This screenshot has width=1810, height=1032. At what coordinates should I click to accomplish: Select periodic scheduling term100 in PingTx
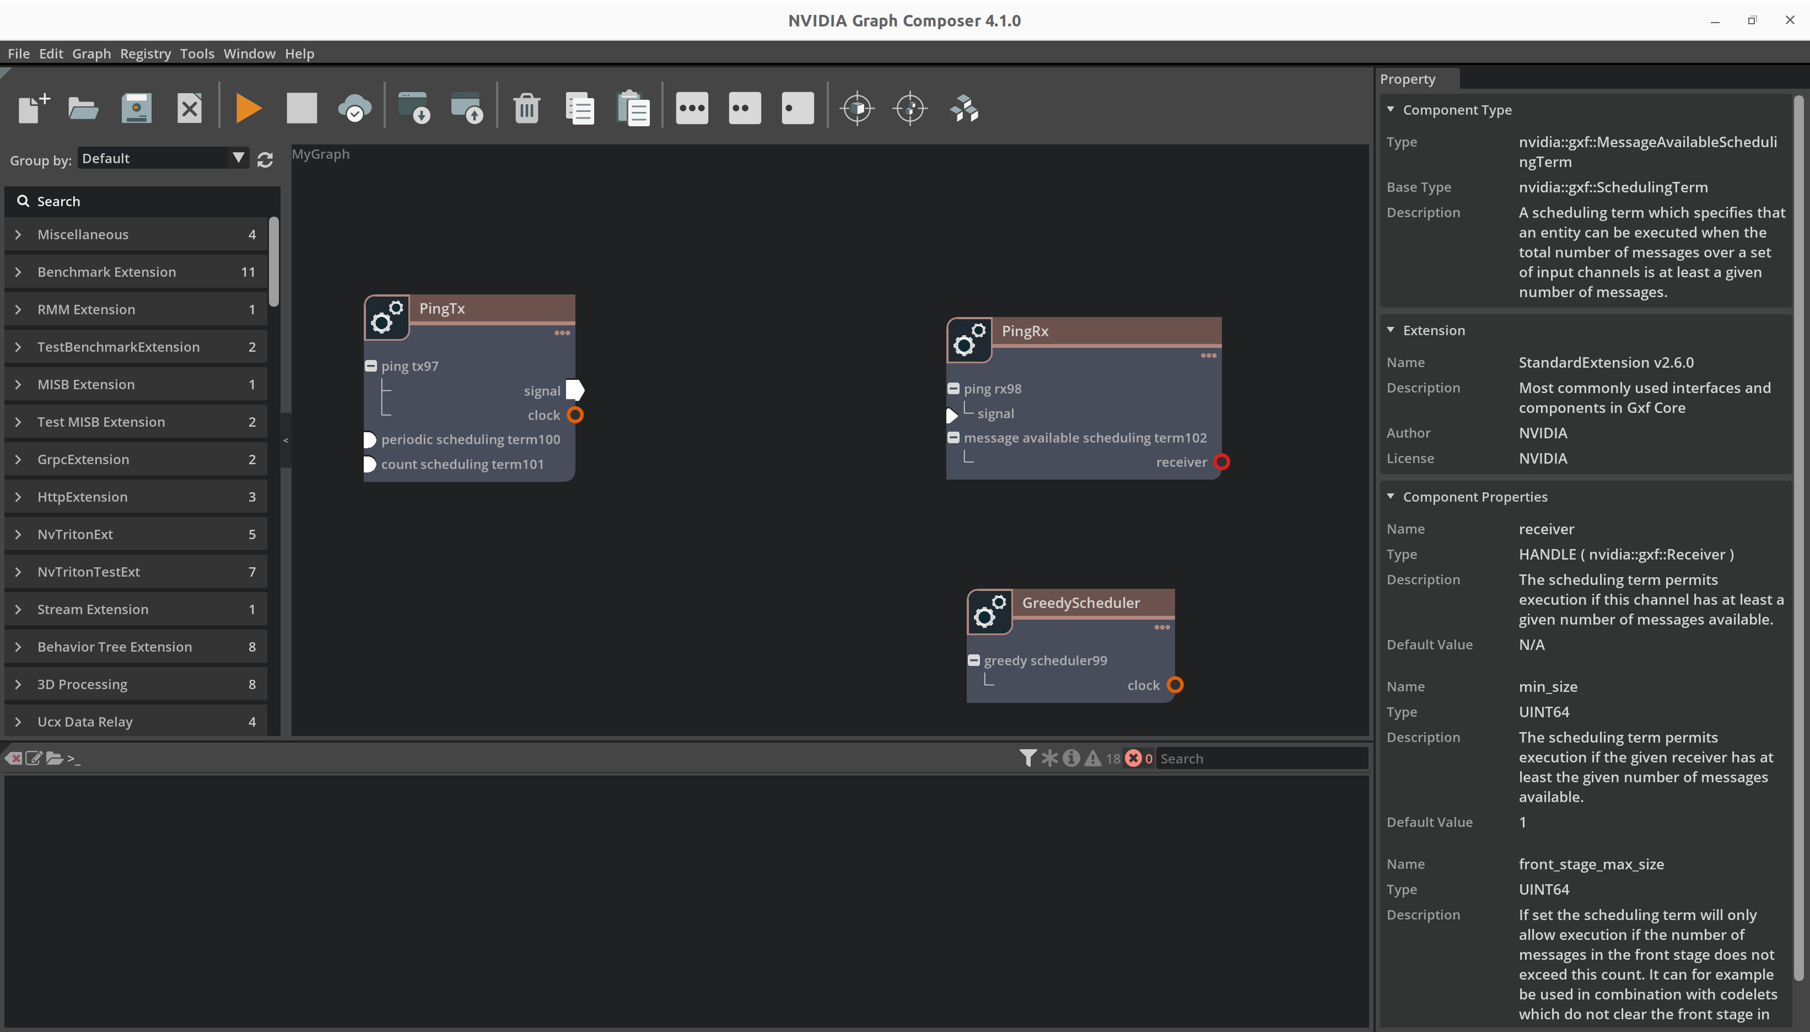pyautogui.click(x=470, y=439)
